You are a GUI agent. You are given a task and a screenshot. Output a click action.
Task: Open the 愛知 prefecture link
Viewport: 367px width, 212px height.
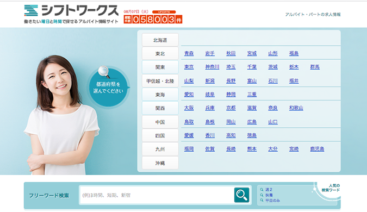point(189,94)
